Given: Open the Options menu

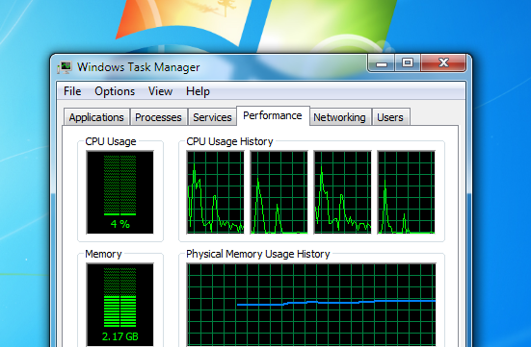Looking at the screenshot, I should click(x=115, y=91).
